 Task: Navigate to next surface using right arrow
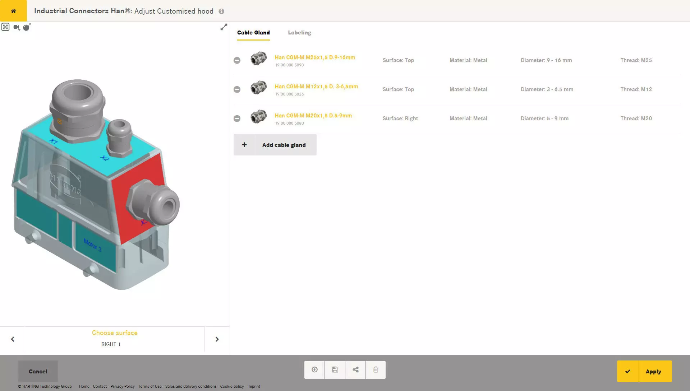pos(217,339)
